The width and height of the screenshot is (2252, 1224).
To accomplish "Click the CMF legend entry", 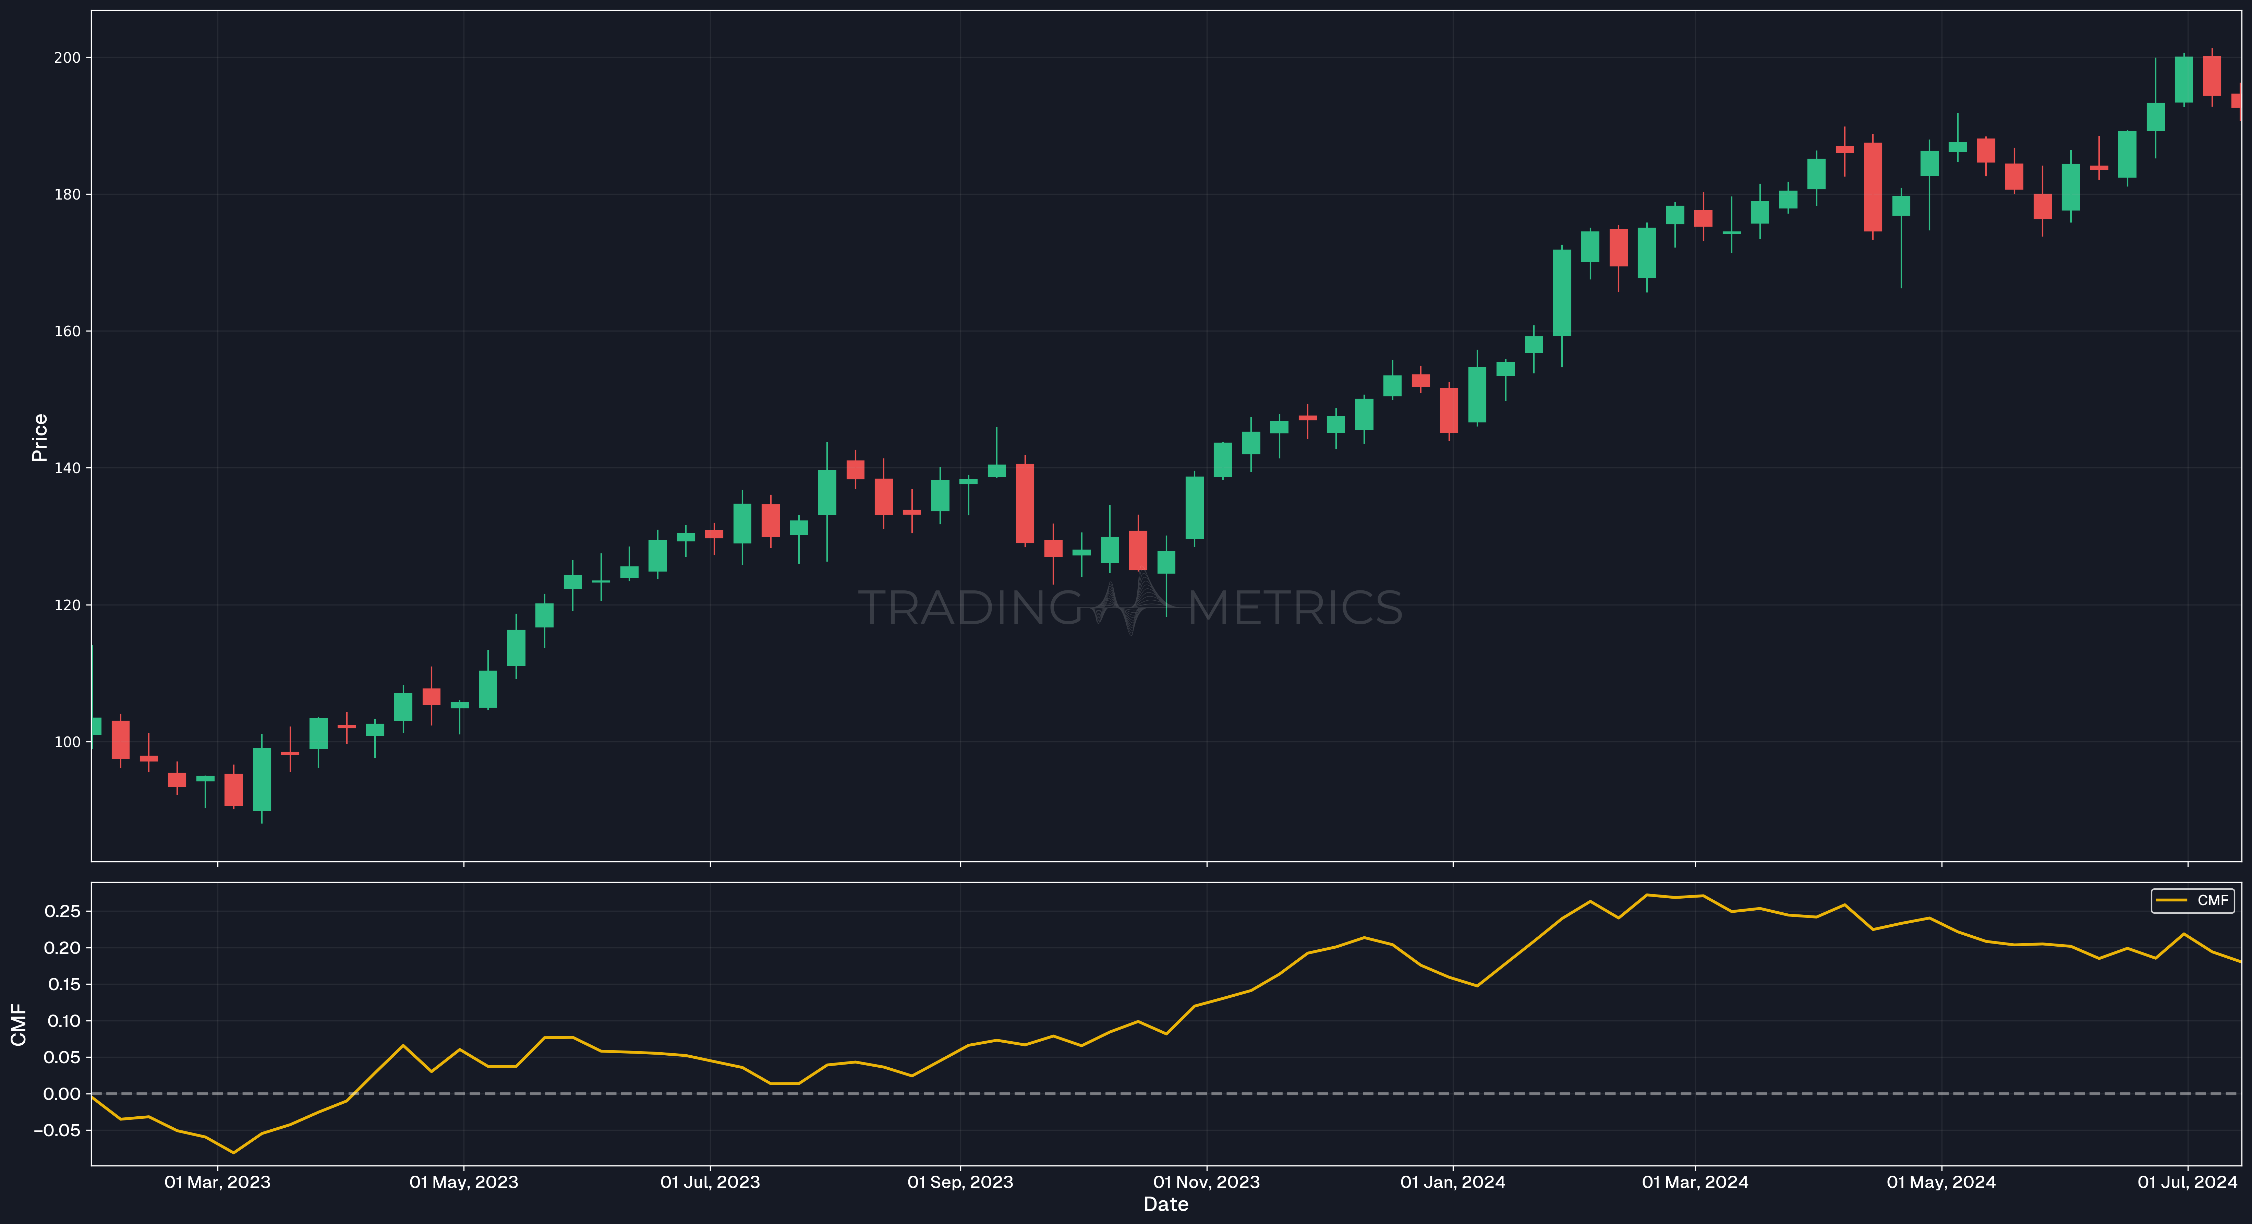I will click(2193, 900).
